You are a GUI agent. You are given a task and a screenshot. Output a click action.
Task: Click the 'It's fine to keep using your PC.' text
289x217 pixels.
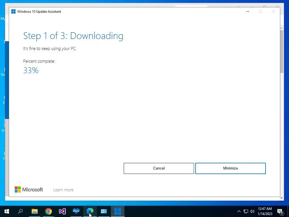click(x=50, y=49)
